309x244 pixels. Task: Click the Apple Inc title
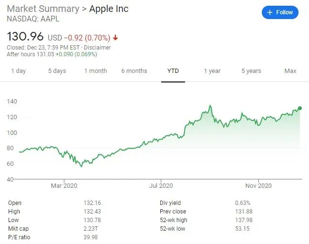pyautogui.click(x=109, y=9)
